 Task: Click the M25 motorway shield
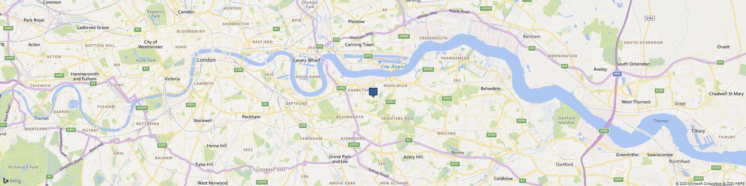pyautogui.click(x=618, y=74)
